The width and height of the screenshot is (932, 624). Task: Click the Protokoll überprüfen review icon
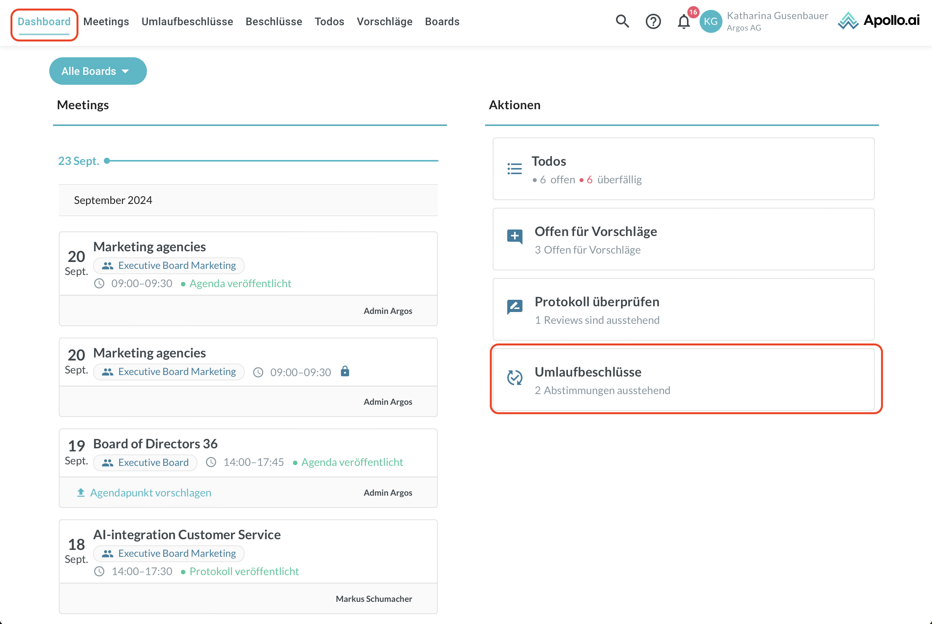(x=514, y=307)
